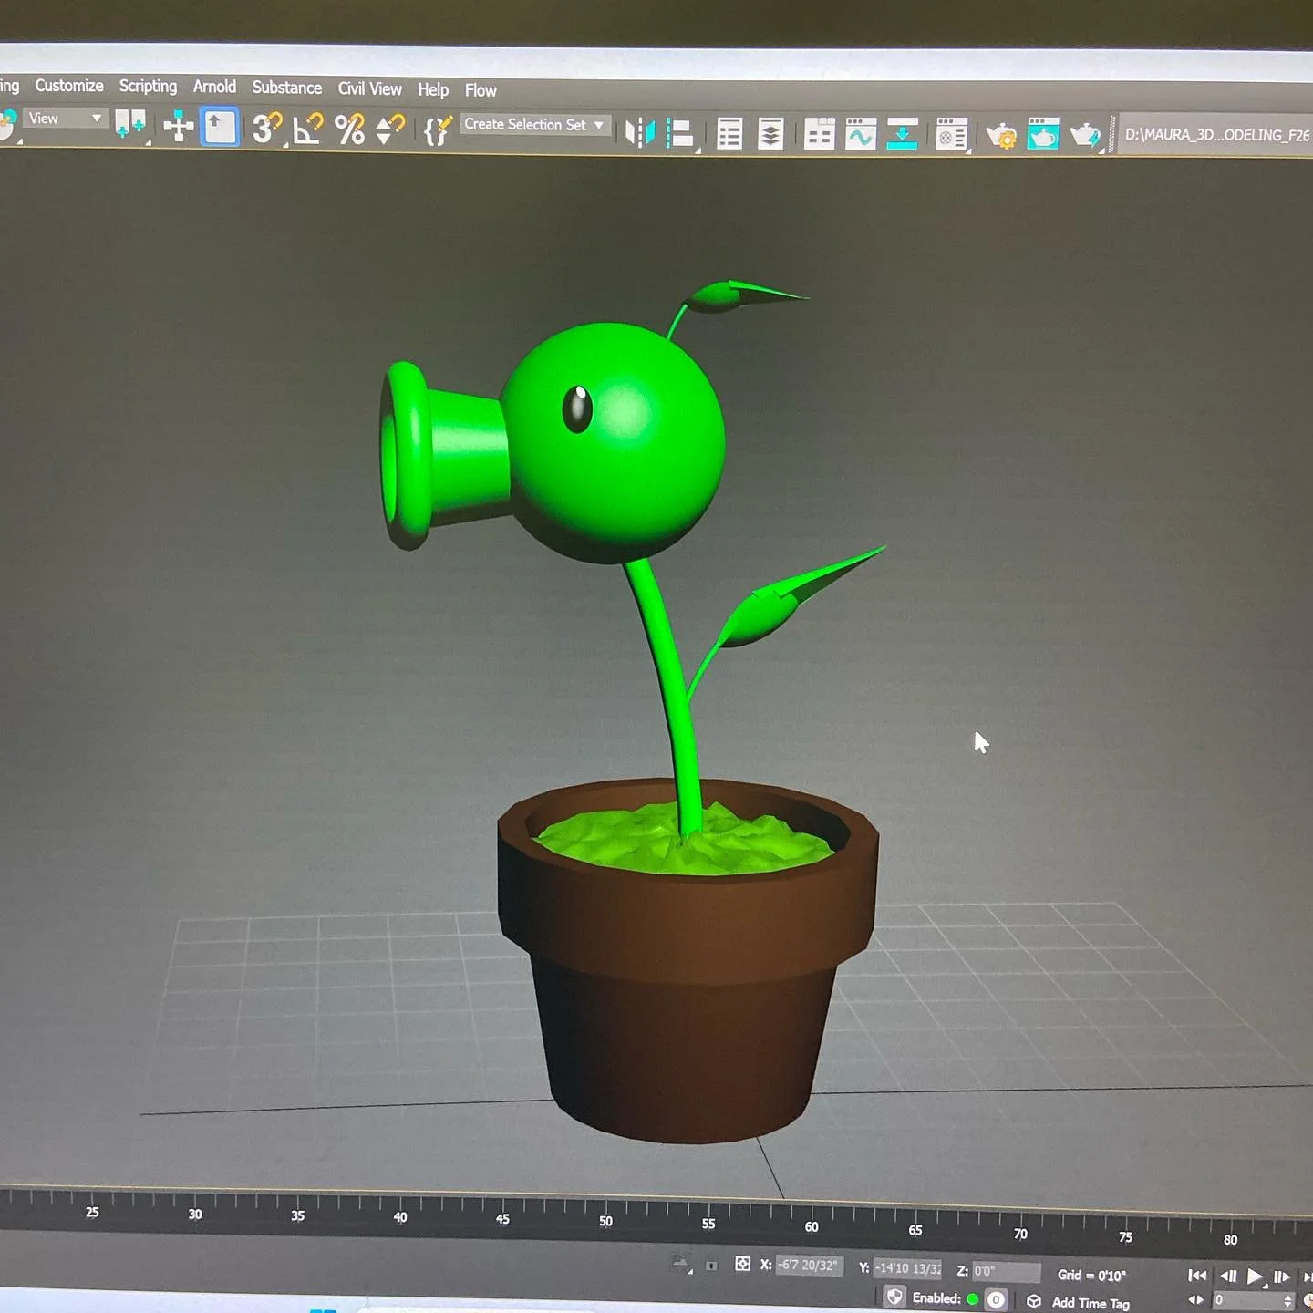Screen dimensions: 1313x1313
Task: Click the Render Production teapot
Action: point(1085,137)
